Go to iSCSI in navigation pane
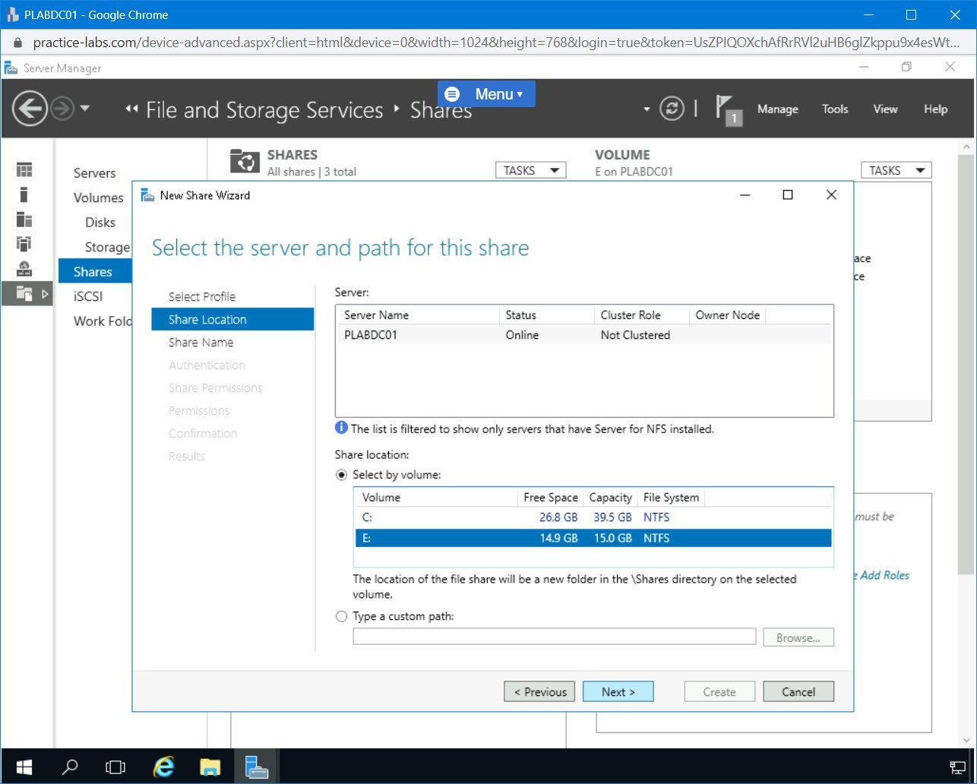977x784 pixels. [88, 296]
